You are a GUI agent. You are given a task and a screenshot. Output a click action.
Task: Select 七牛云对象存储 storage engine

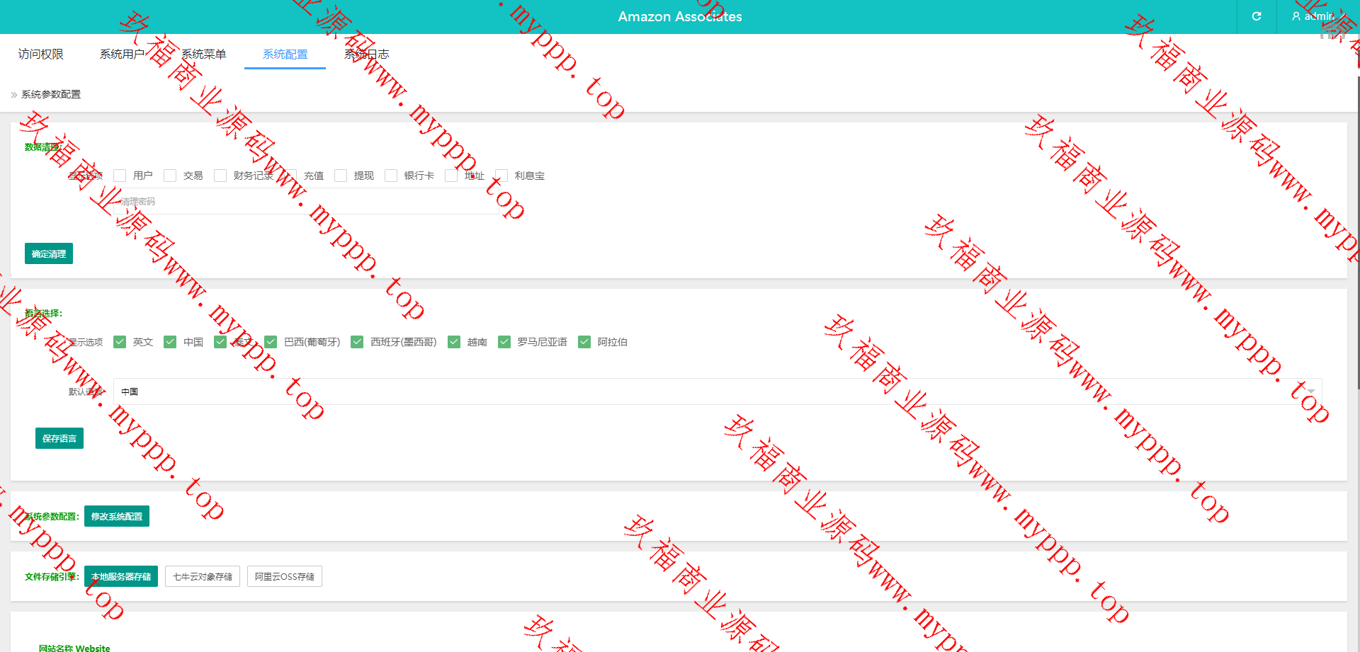point(203,576)
